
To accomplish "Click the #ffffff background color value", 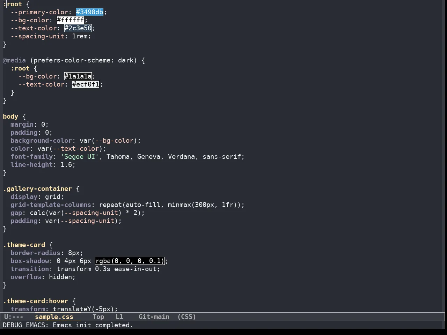I will [70, 20].
